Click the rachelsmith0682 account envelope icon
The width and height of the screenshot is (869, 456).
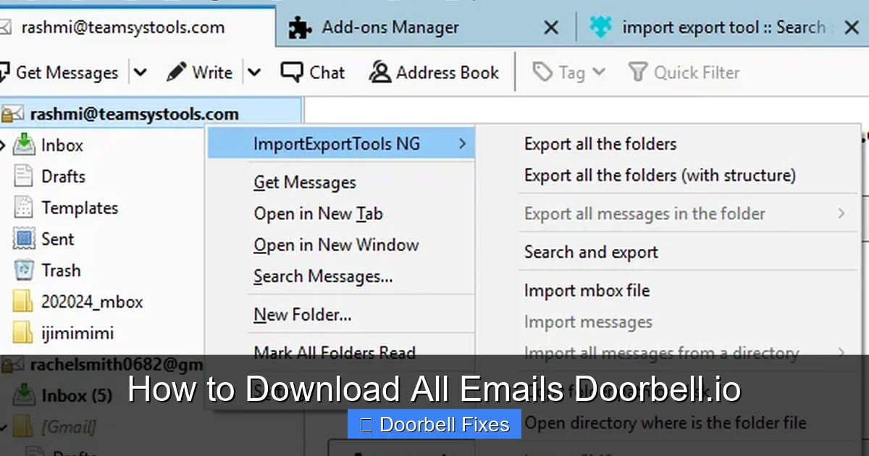(12, 365)
